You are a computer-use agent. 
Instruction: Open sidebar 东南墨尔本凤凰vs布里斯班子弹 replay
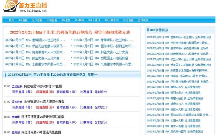179,71
